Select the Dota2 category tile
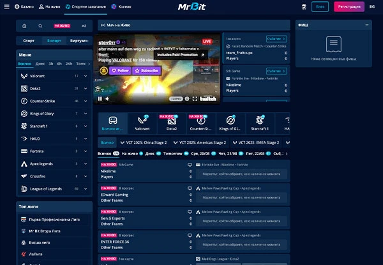The width and height of the screenshot is (383, 265). (172, 123)
